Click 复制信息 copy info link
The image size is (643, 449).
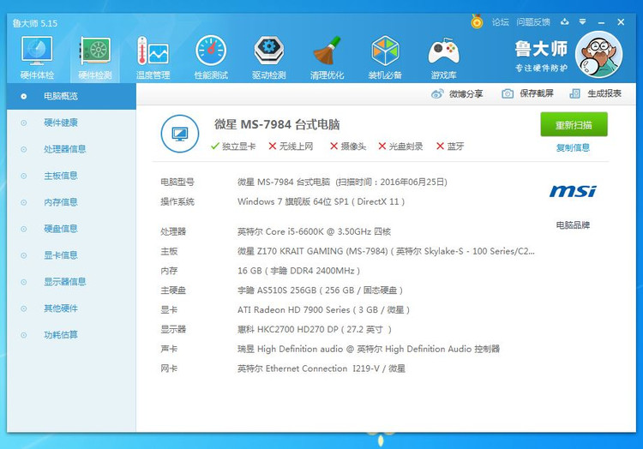click(573, 147)
